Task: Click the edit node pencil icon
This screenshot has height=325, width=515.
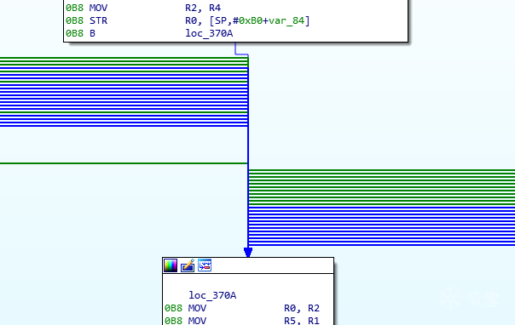Action: click(x=188, y=265)
